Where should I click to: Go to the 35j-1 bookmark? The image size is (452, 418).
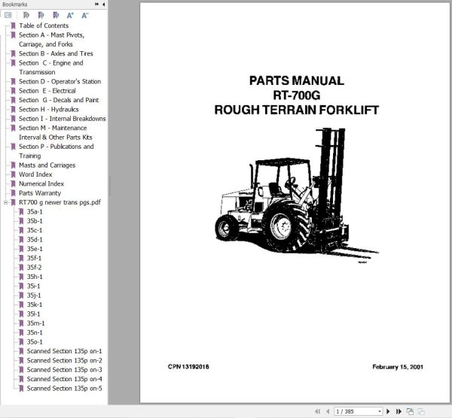(34, 295)
